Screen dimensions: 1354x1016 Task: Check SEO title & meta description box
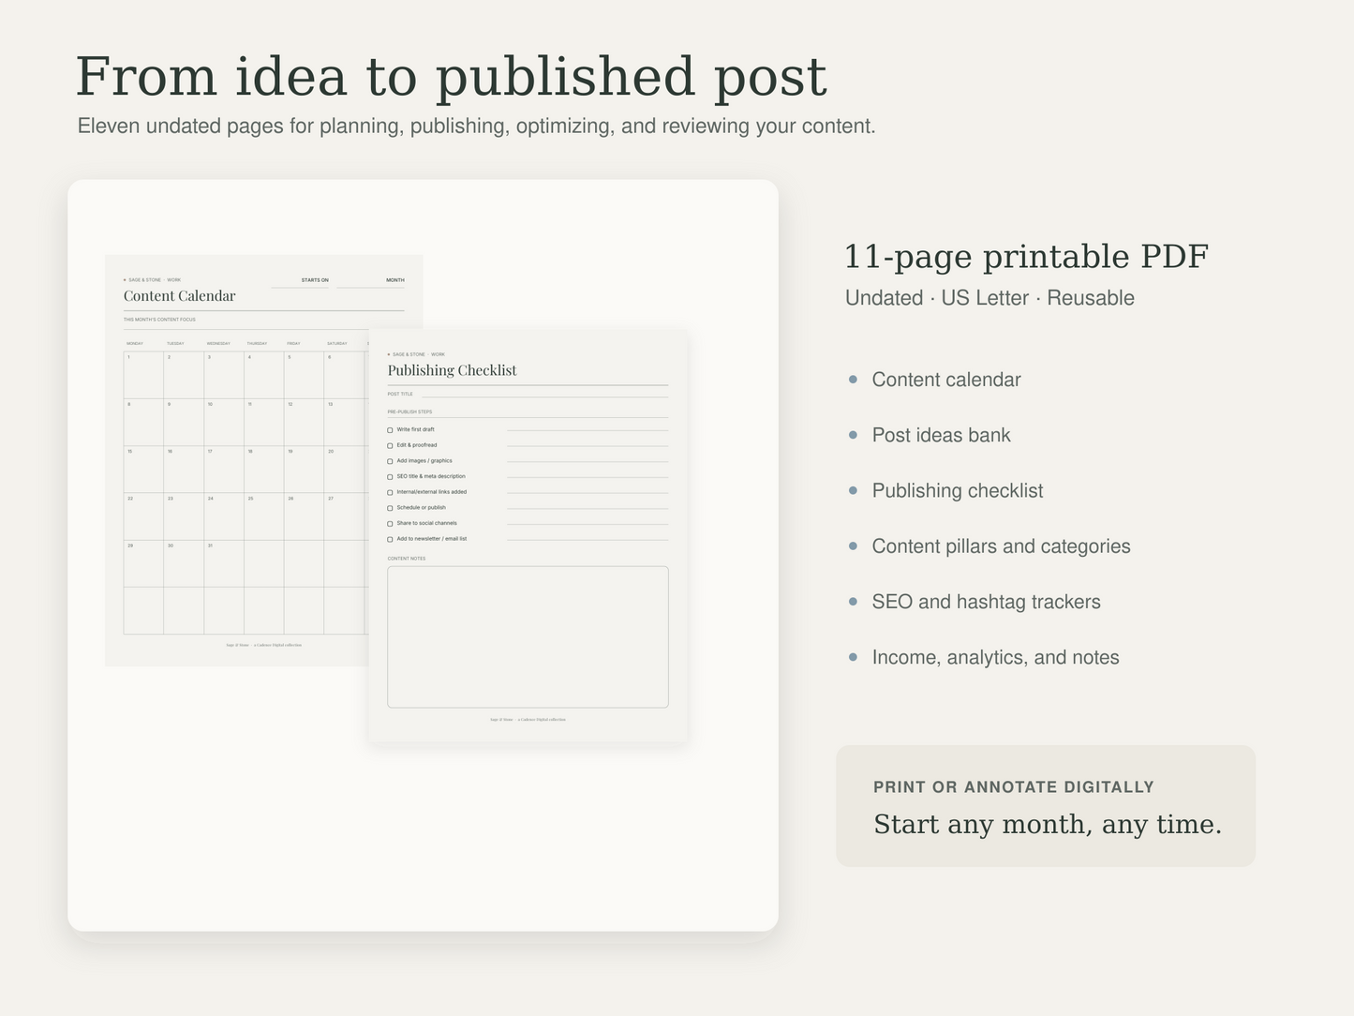(x=390, y=477)
